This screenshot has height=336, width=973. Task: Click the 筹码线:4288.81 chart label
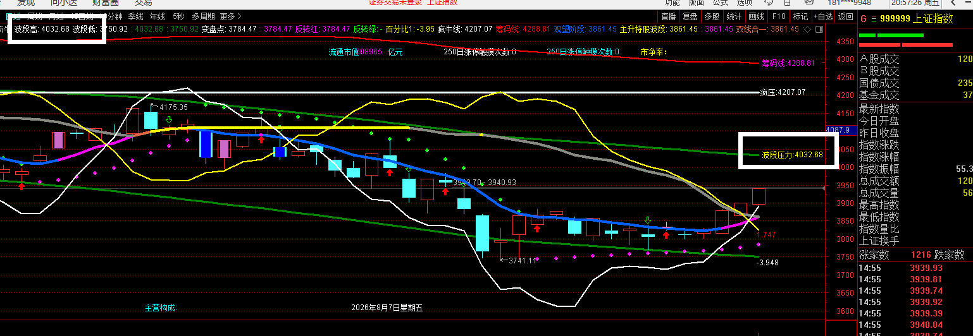[788, 63]
